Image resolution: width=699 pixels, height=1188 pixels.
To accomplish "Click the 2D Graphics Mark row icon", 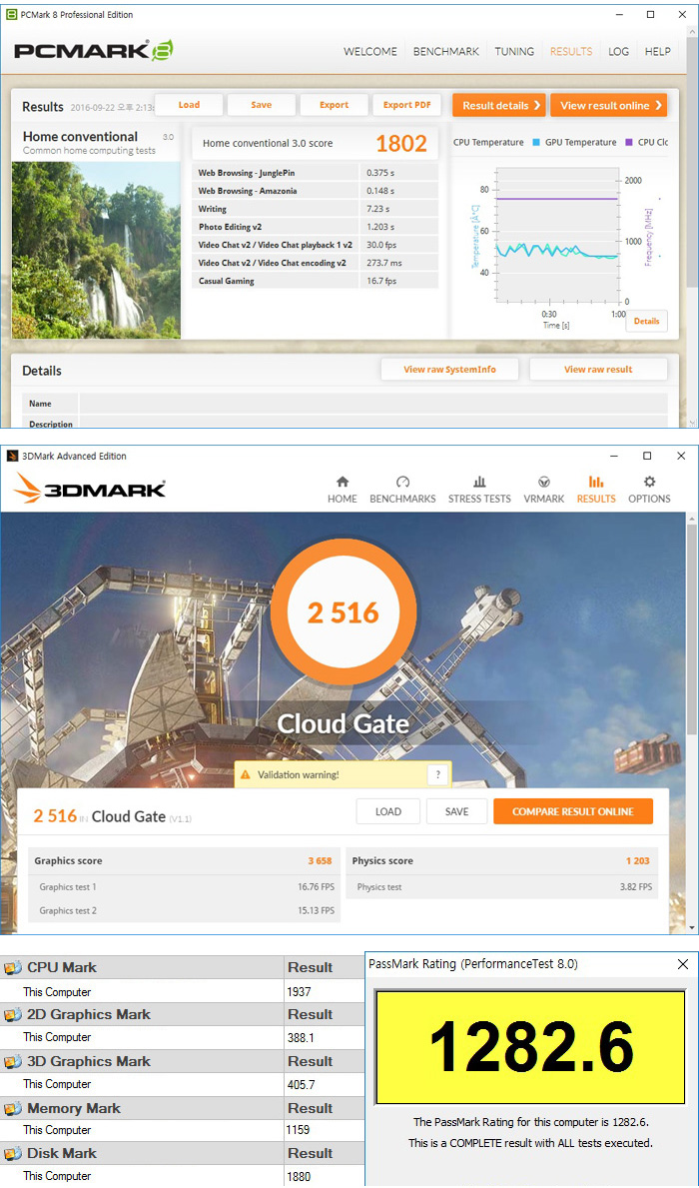I will (x=13, y=1014).
